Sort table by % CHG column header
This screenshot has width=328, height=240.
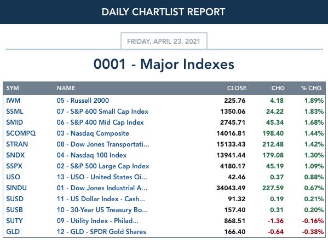pos(311,88)
